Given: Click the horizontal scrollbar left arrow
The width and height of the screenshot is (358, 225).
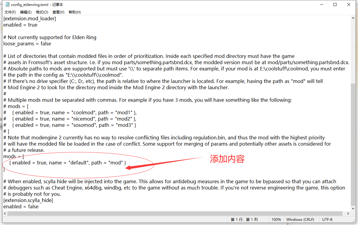Looking at the screenshot, I should tap(5, 214).
